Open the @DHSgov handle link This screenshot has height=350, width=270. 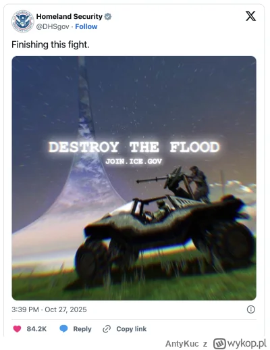[x=53, y=27]
